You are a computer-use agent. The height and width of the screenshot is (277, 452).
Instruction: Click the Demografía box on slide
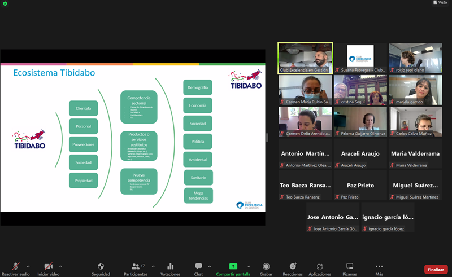pyautogui.click(x=198, y=87)
